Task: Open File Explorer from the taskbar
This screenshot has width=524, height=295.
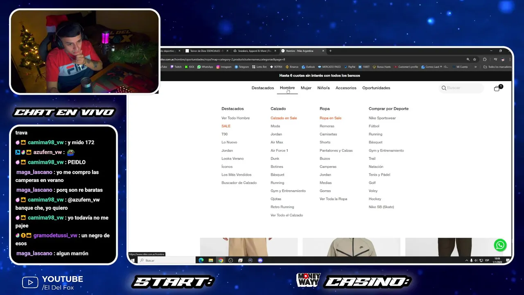Action: 211,260
